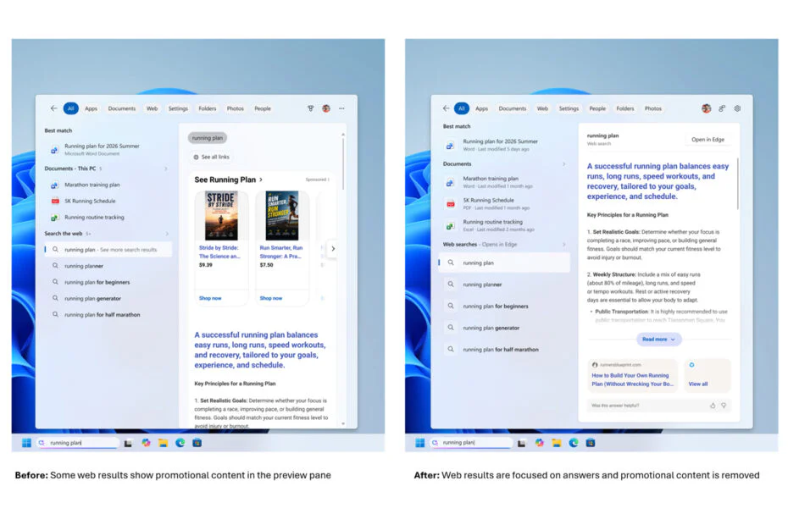This screenshot has height=525, width=788.
Task: Select 'running planner' suggestion in the Before panel
Action: [x=108, y=266]
